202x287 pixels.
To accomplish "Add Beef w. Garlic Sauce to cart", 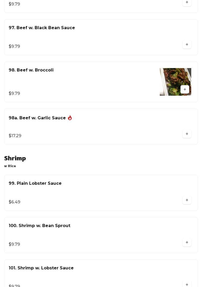I will coord(187,134).
